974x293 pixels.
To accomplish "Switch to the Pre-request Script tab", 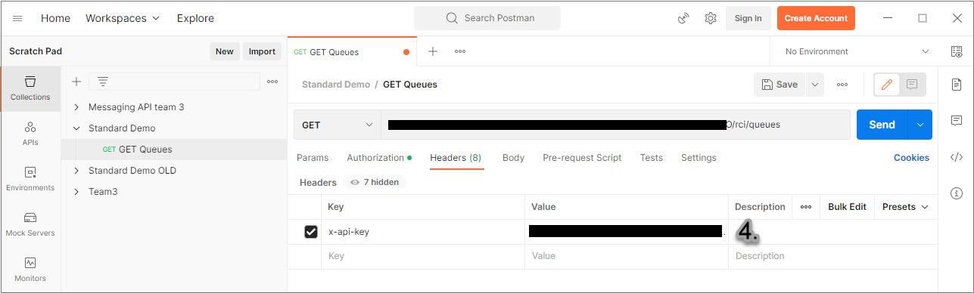I will pyautogui.click(x=582, y=158).
